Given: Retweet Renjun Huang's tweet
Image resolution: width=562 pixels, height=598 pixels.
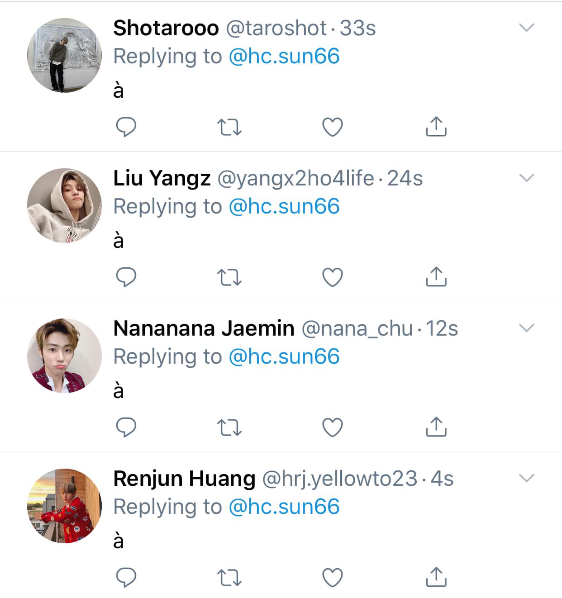Looking at the screenshot, I should click(x=229, y=578).
